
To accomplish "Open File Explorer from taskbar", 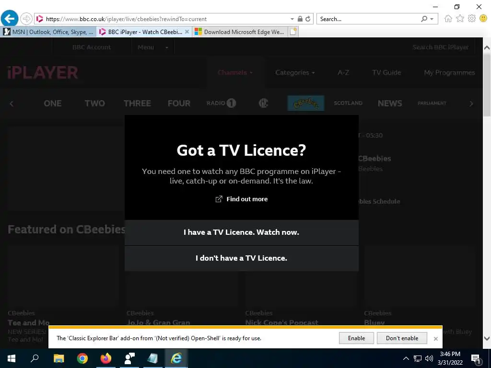I will (x=58, y=358).
